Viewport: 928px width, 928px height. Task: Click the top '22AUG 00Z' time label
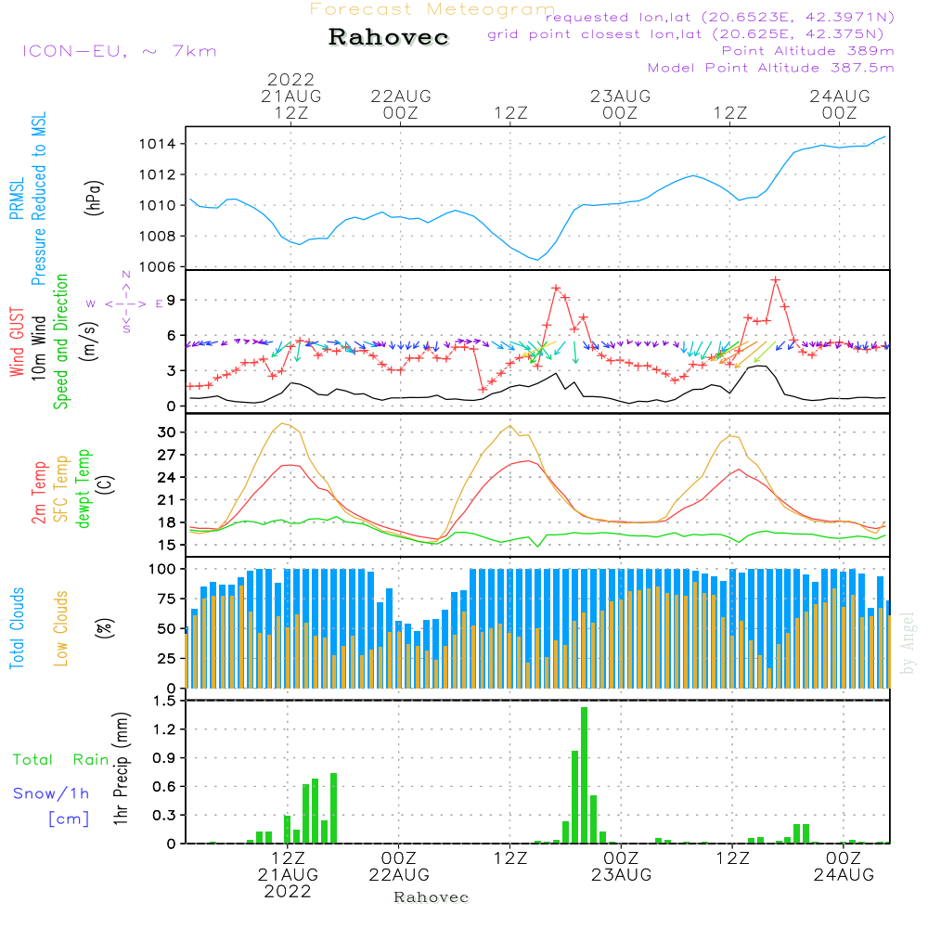(x=401, y=104)
